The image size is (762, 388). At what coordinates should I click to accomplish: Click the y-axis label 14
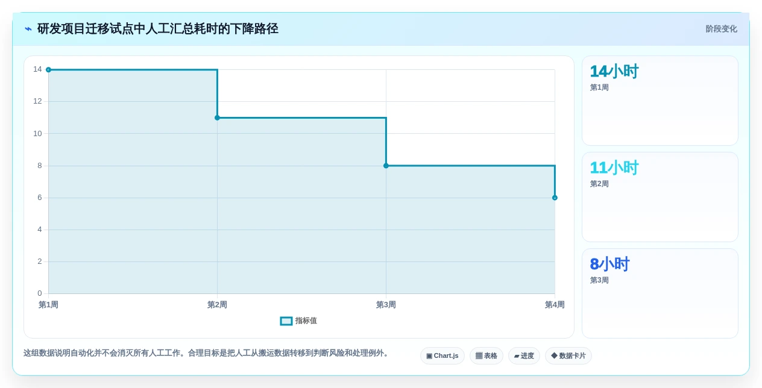37,69
